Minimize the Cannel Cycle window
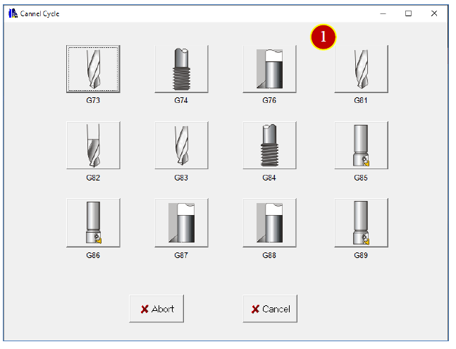 pos(383,13)
